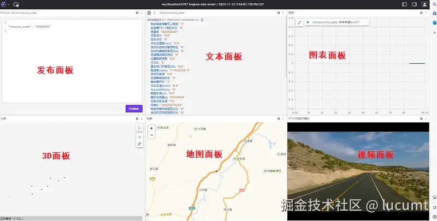Click the RTSP road video frame
The width and height of the screenshot is (437, 221).
[358, 171]
